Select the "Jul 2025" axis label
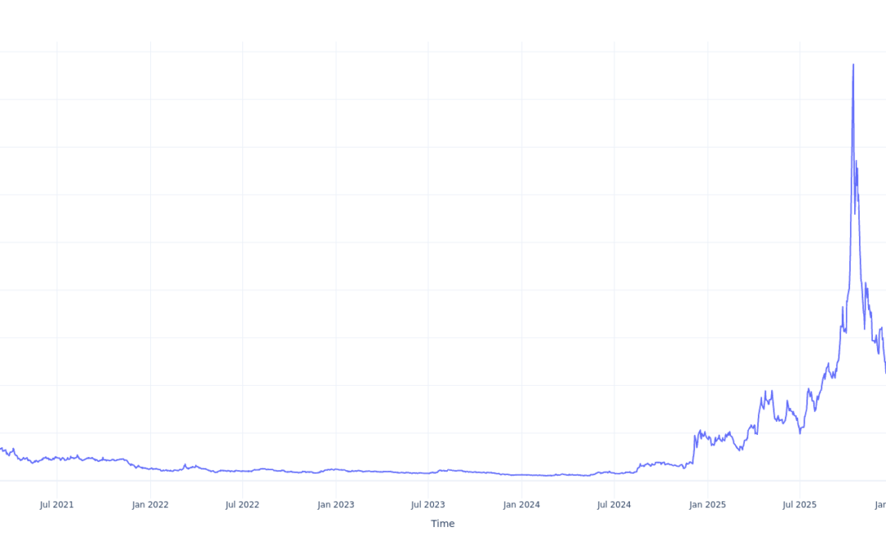 (802, 505)
